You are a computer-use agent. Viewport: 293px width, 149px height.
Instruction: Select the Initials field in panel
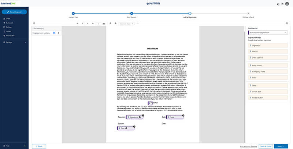(268, 52)
